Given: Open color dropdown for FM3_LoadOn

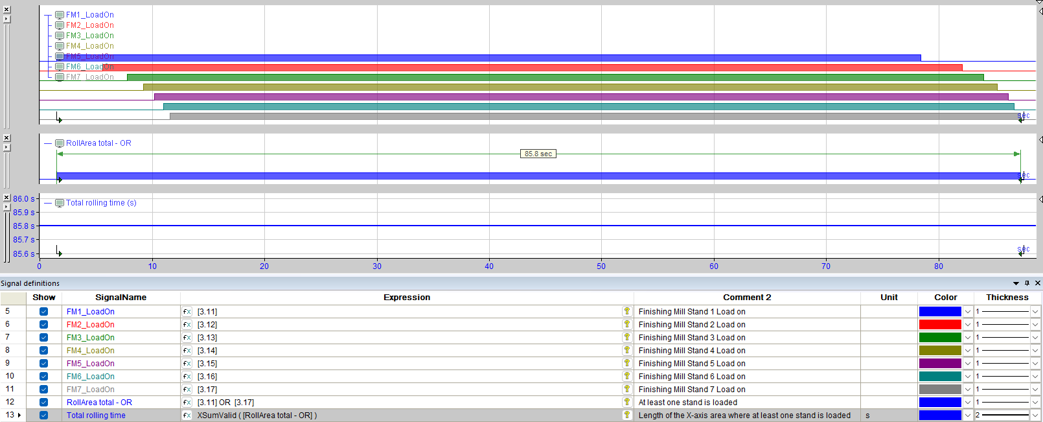Looking at the screenshot, I should coord(968,338).
